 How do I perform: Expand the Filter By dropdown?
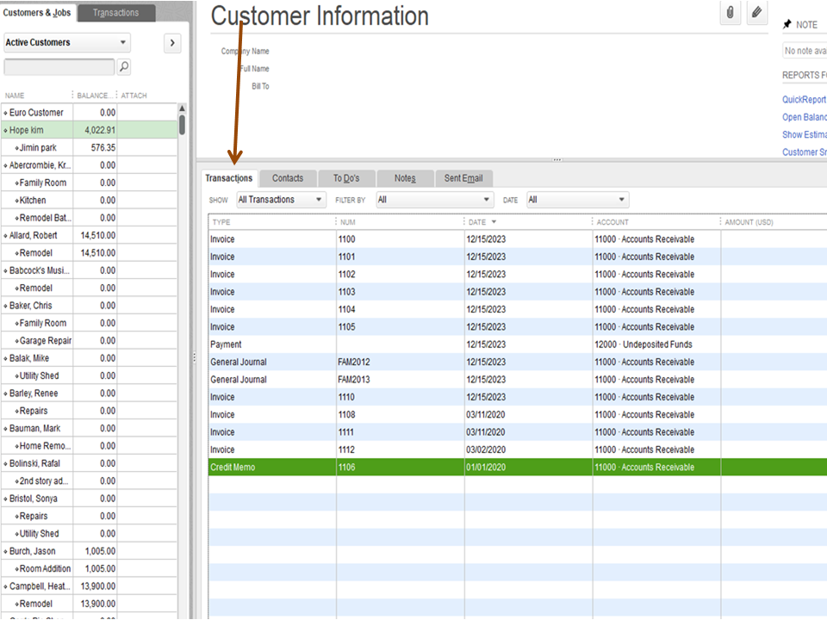pyautogui.click(x=434, y=200)
